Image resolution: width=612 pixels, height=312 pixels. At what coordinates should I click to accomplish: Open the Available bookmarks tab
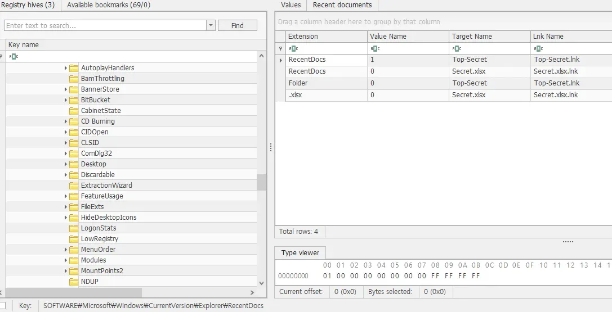click(109, 5)
